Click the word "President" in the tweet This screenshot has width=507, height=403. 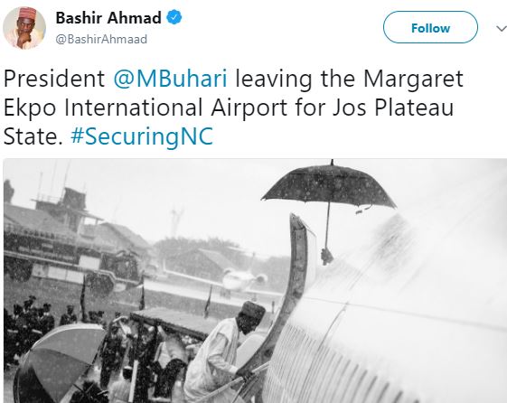[x=54, y=79]
